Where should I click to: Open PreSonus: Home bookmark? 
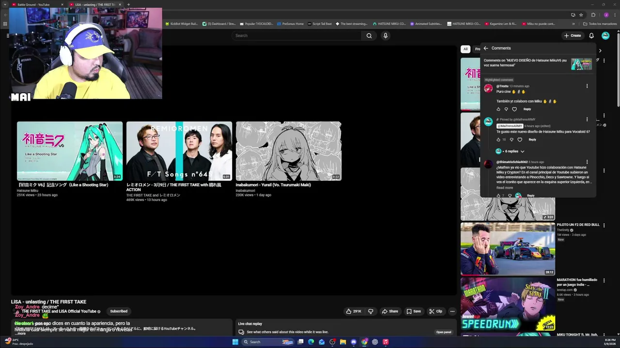click(290, 24)
